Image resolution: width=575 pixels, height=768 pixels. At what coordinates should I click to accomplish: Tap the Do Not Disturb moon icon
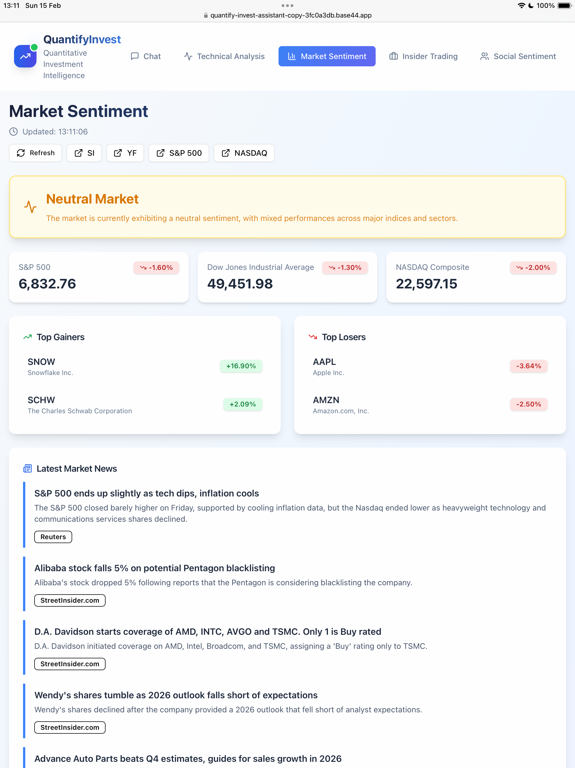531,6
